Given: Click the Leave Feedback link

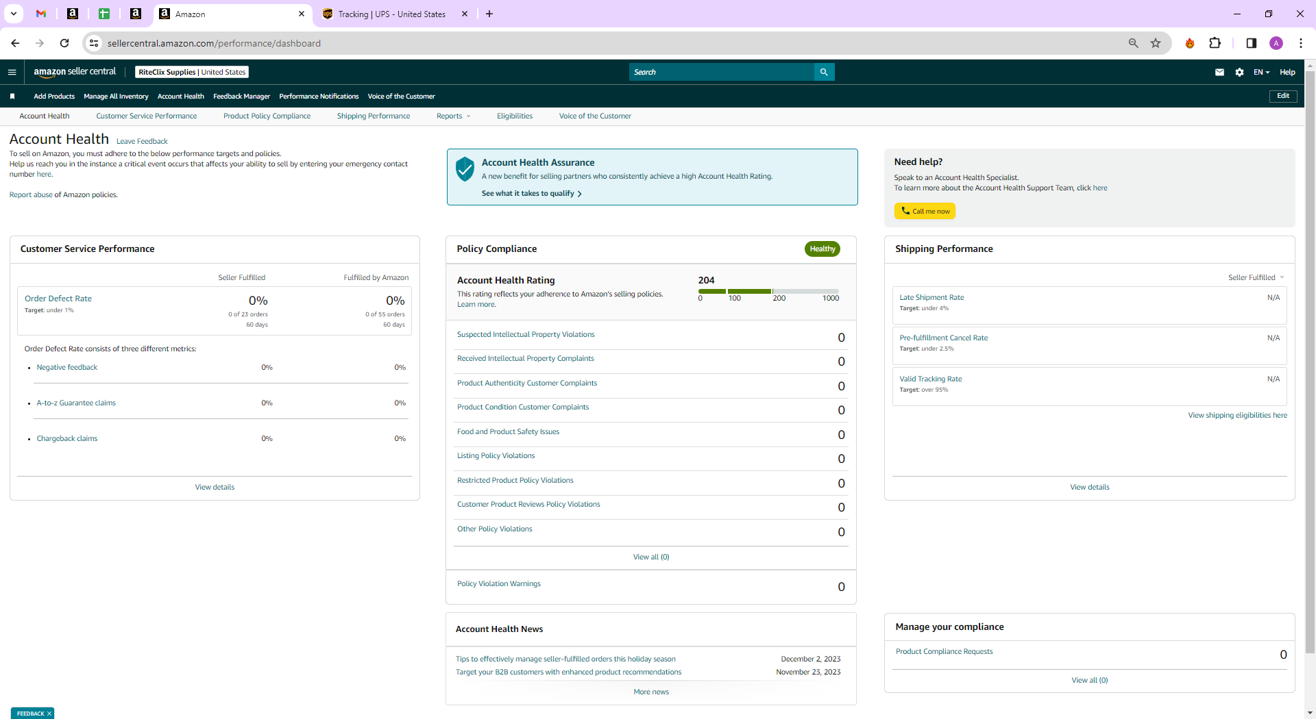Looking at the screenshot, I should pyautogui.click(x=142, y=141).
